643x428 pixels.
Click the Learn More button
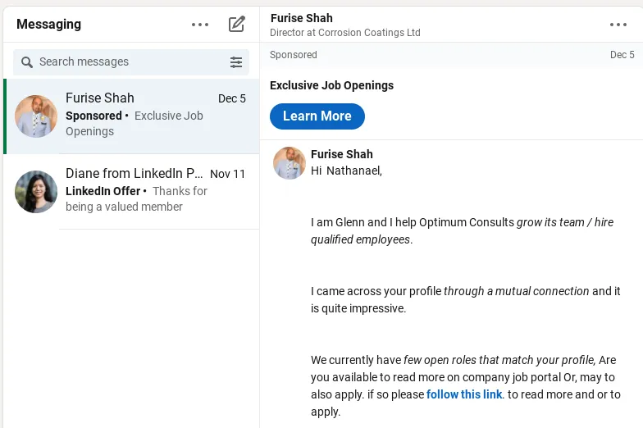click(317, 116)
